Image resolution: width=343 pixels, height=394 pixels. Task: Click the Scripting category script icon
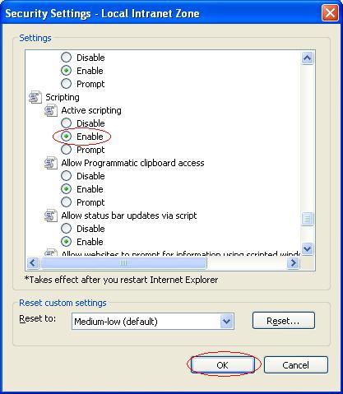(x=35, y=97)
